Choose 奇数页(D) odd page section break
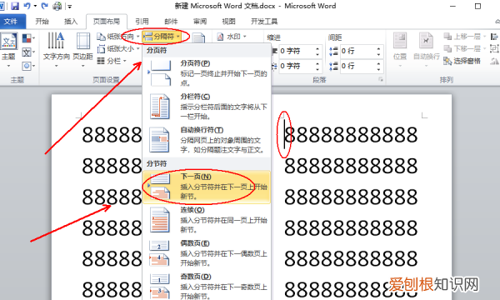This screenshot has height=300, width=500. coord(207,287)
